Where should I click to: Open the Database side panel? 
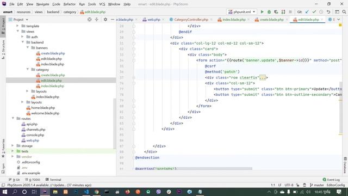(345, 165)
